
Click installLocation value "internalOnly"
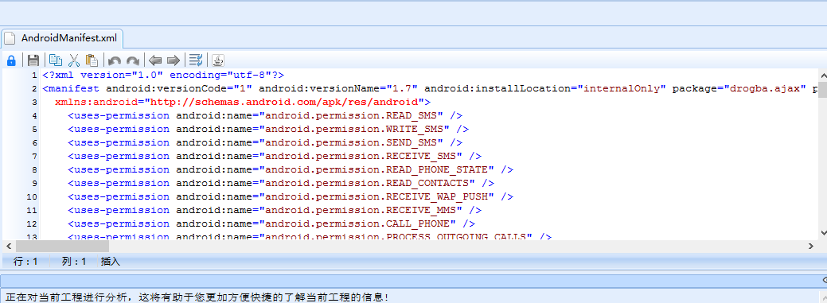[622, 88]
